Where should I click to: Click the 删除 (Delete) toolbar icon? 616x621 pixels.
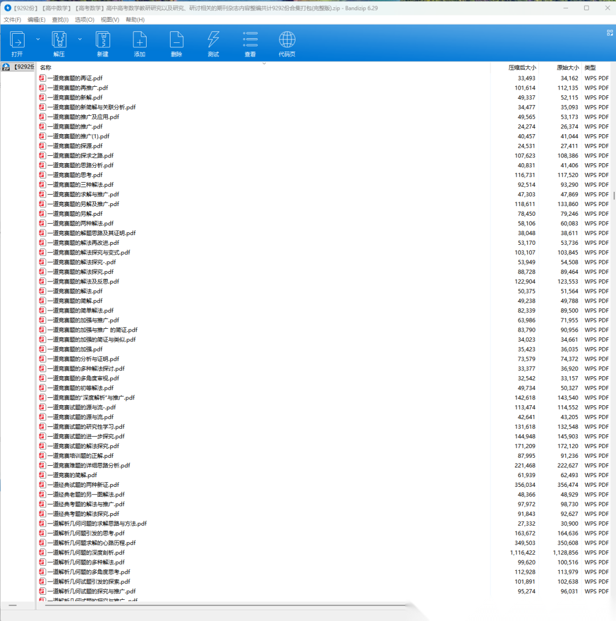point(176,43)
